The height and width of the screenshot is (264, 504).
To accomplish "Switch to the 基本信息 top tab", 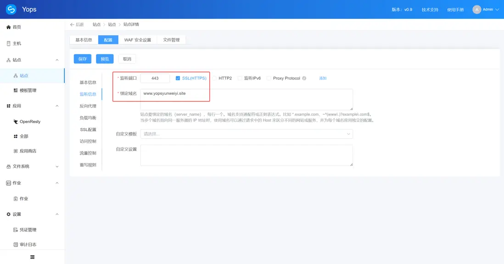I will pos(84,40).
